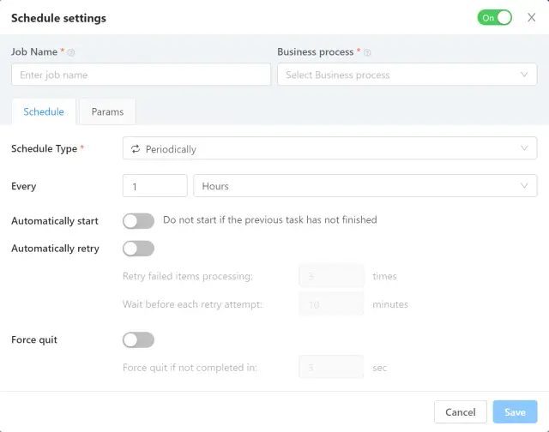Click the retry times number field
549x432 pixels.
tap(331, 276)
